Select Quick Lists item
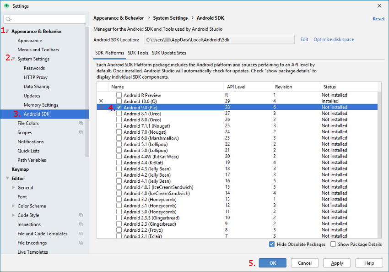389x272 pixels. pyautogui.click(x=28, y=151)
